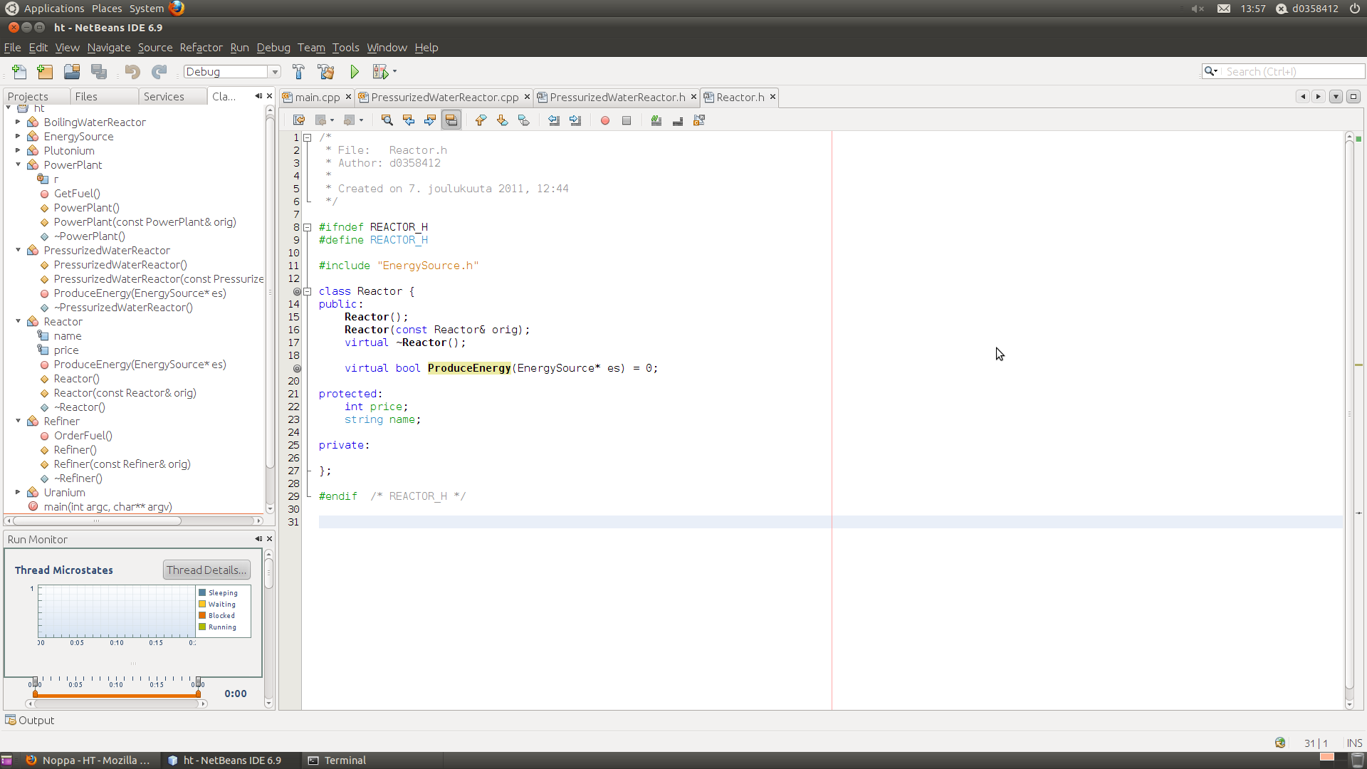Start macro recording red circle icon
Screen dimensions: 1367x769
coord(605,120)
